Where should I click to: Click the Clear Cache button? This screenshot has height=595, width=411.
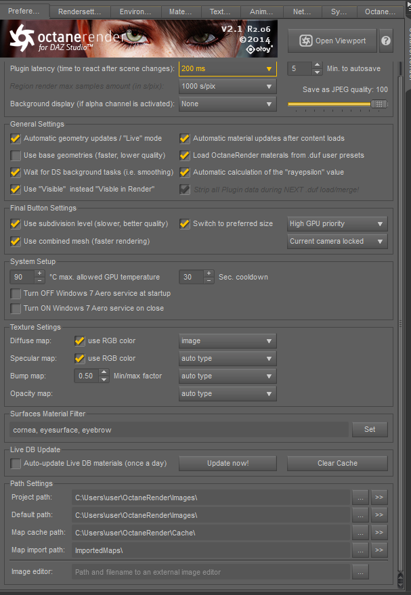[337, 463]
